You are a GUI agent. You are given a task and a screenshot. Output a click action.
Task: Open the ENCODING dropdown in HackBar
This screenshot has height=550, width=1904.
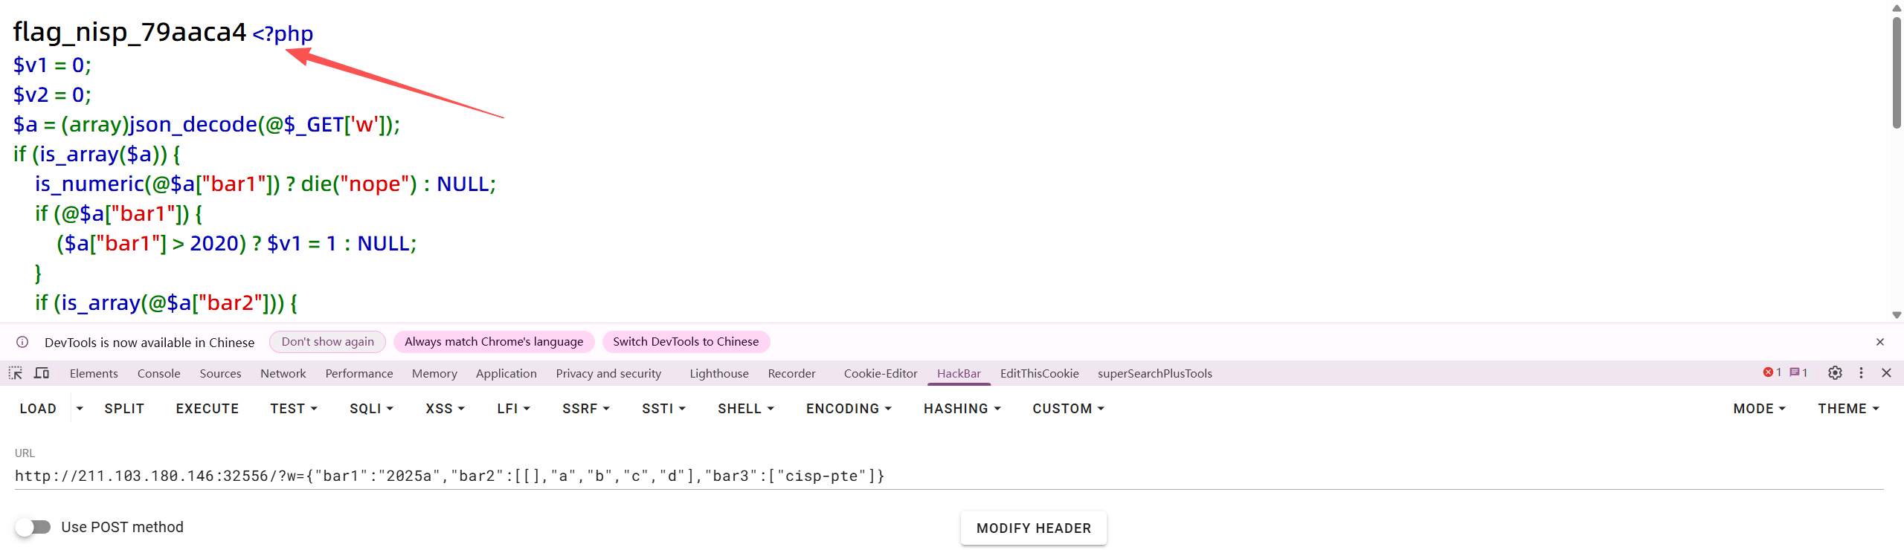pyautogui.click(x=849, y=409)
